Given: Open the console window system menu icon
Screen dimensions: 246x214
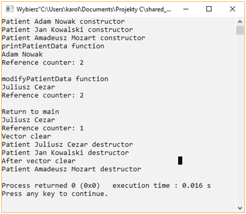Looking at the screenshot, I should [x=10, y=9].
